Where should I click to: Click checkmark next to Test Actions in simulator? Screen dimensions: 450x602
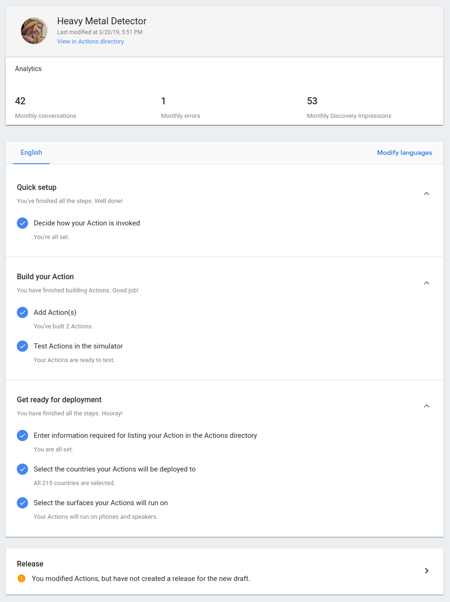[22, 346]
